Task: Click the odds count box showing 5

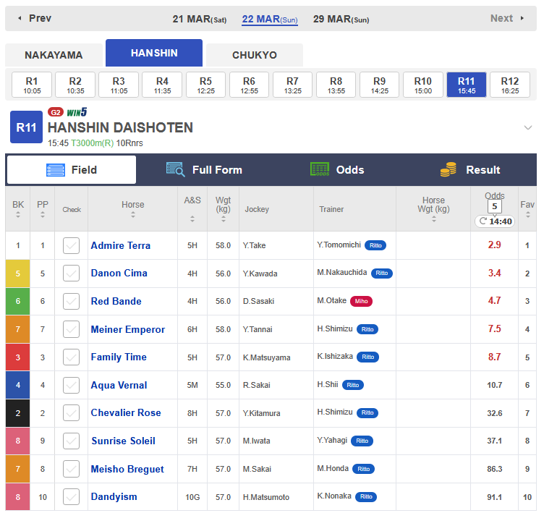Action: coord(495,206)
